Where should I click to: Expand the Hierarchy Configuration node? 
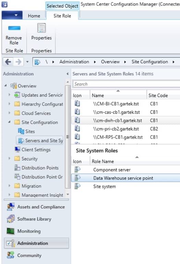tap(9, 104)
